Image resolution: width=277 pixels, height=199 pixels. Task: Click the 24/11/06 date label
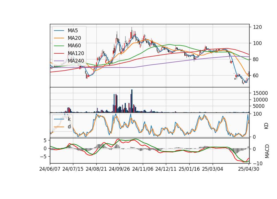pos(143,169)
